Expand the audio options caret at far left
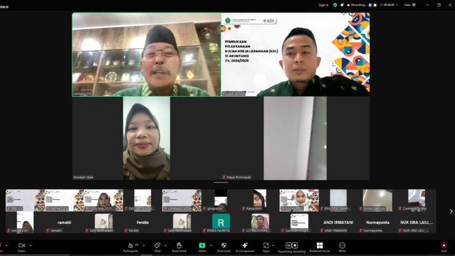 click(x=7, y=245)
